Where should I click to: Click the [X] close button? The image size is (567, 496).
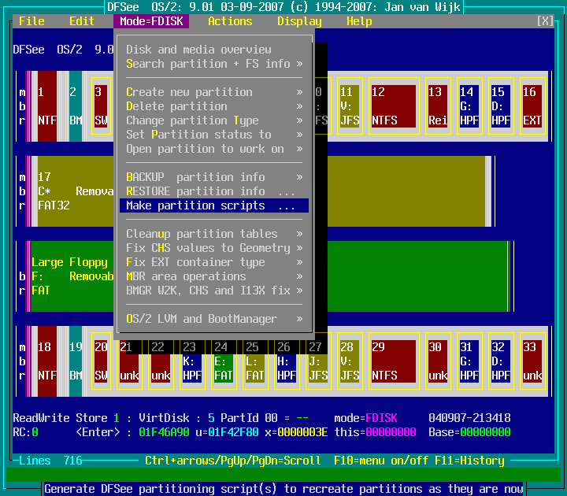(545, 21)
